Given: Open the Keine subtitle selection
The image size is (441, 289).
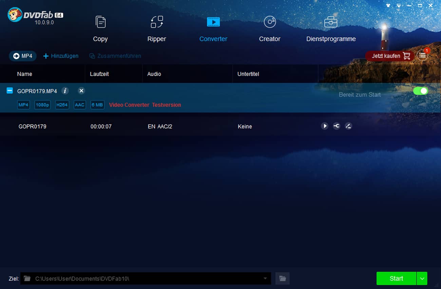Looking at the screenshot, I should [x=245, y=127].
